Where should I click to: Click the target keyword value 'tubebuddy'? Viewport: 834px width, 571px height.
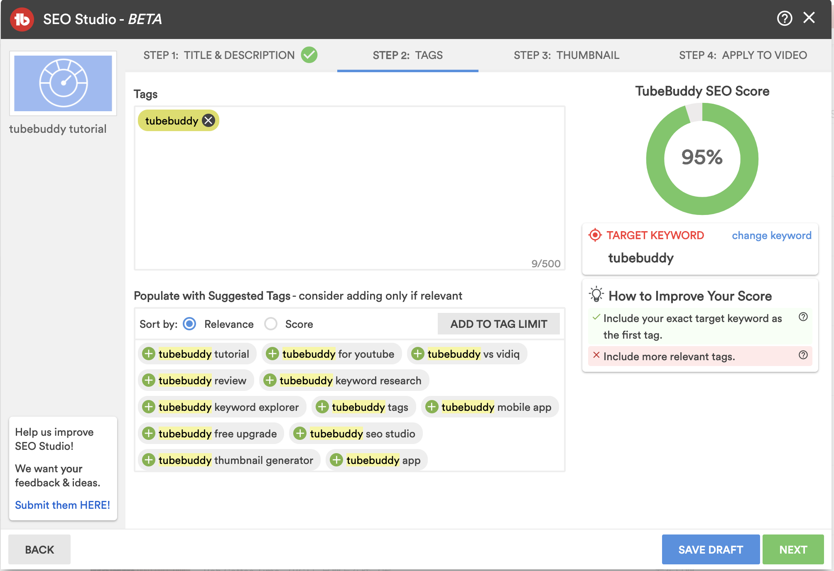tap(641, 258)
